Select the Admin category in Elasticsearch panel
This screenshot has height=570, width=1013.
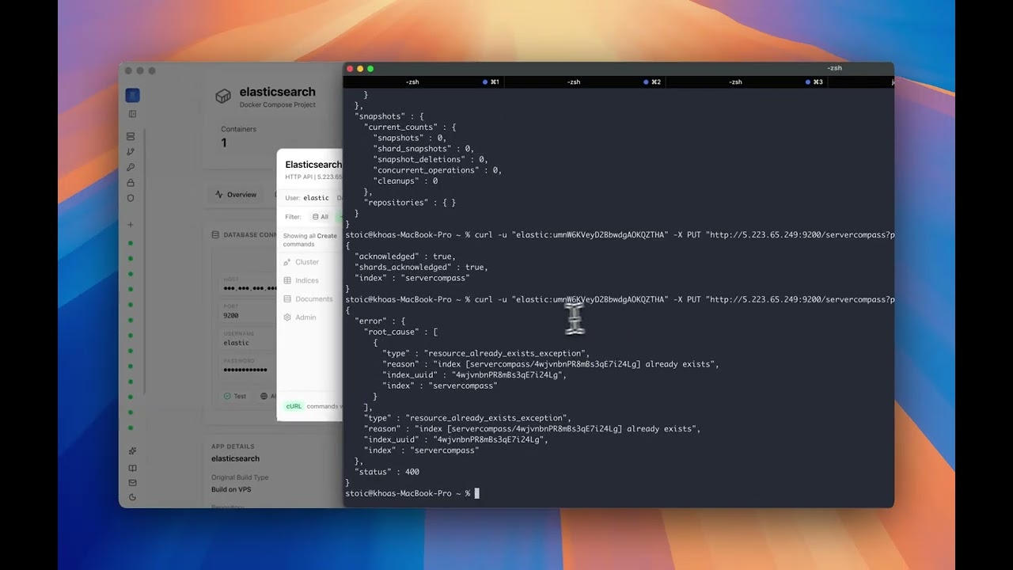(300, 317)
